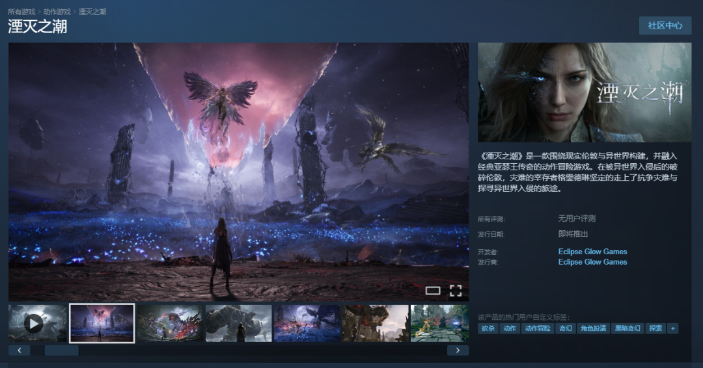Go to 所有游戏 breadcrumb
703x368 pixels.
click(x=23, y=12)
